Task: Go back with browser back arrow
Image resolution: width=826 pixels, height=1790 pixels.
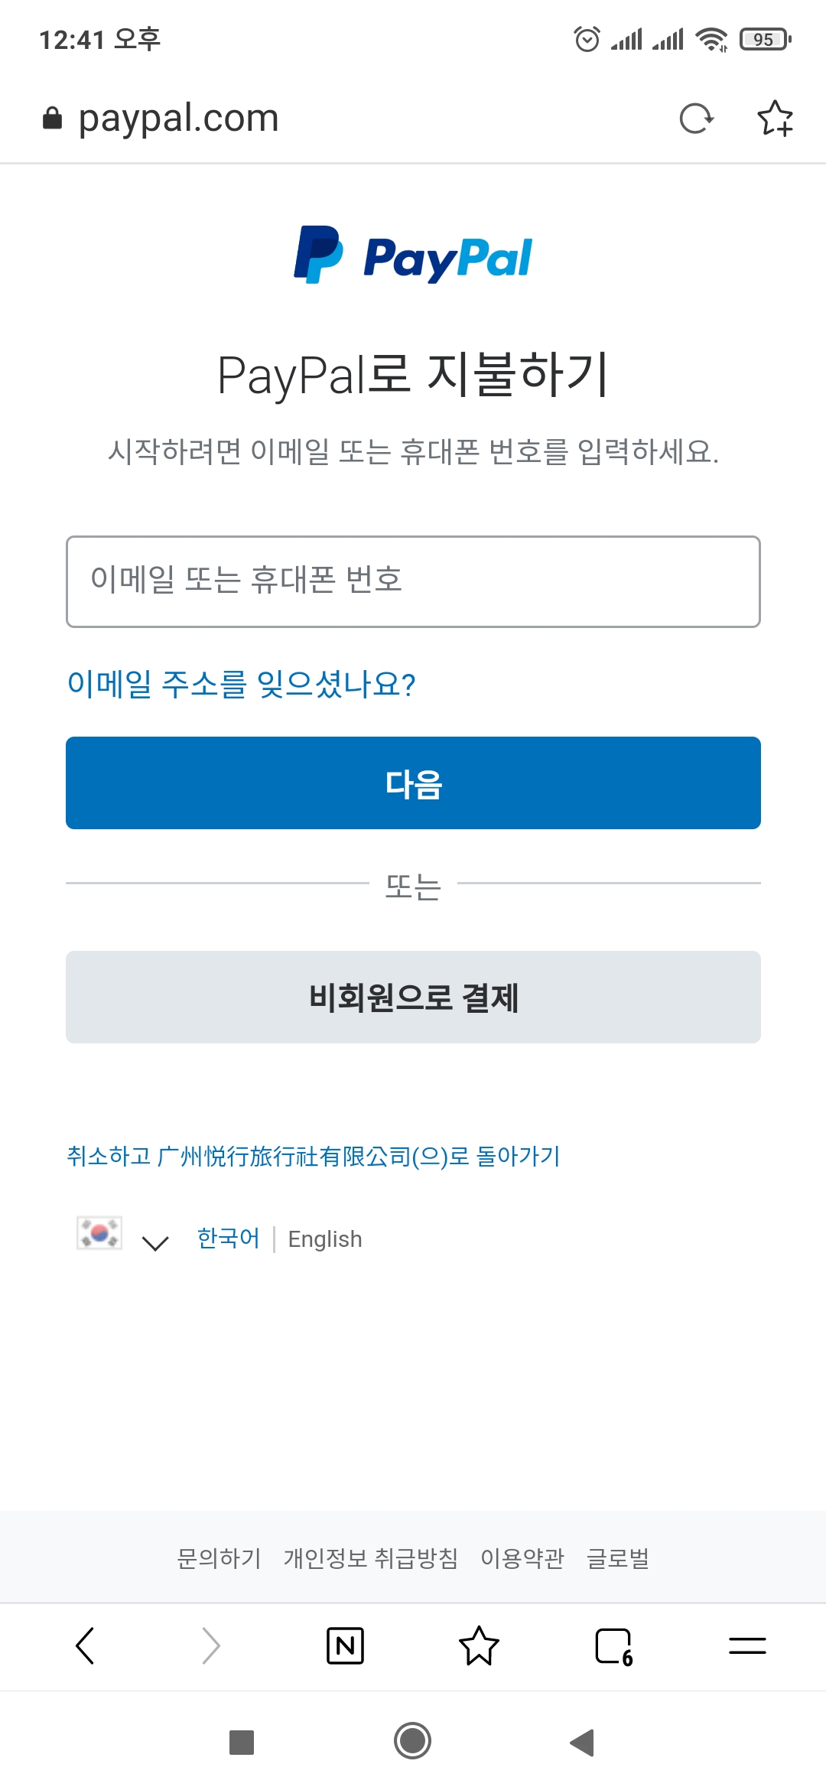Action: point(85,1645)
